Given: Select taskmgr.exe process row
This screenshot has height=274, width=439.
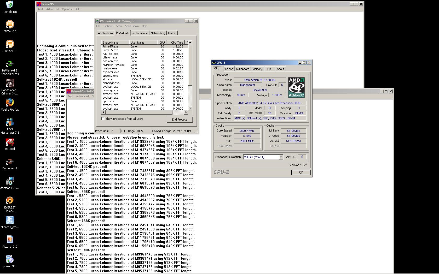Looking at the screenshot, I should 145,90.
